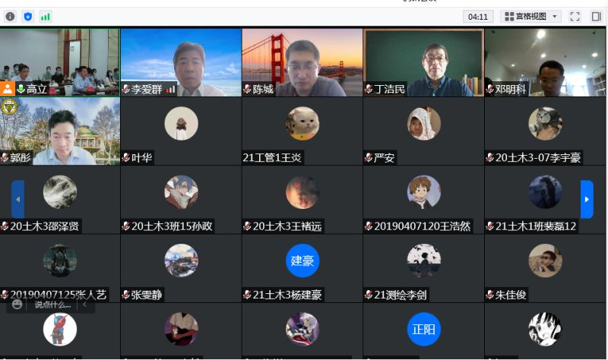Go to next page of participants
The width and height of the screenshot is (608, 360).
coord(587,199)
